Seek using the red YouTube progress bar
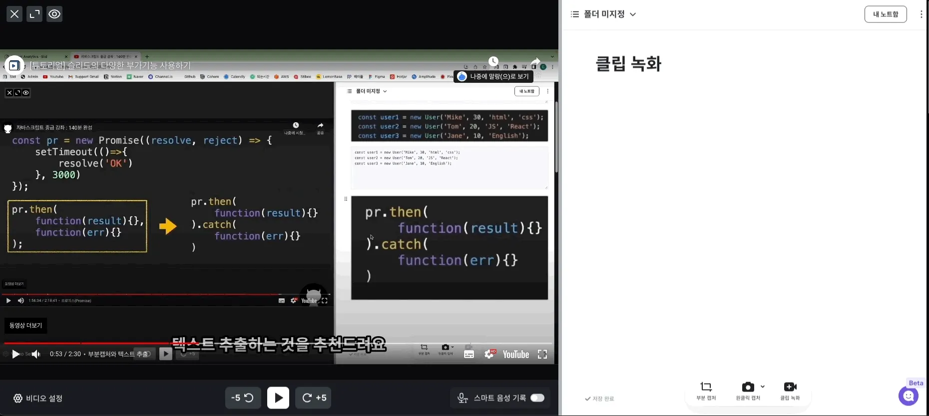Screen dimensions: 929x416 coord(278,343)
